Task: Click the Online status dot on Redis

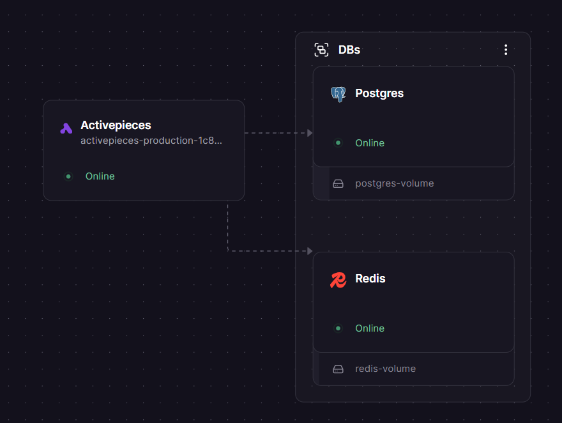Action: [338, 328]
